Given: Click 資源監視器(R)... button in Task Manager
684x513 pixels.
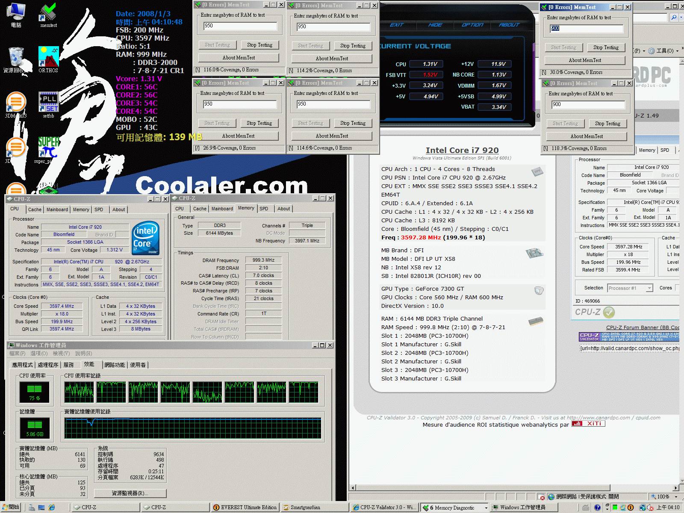Looking at the screenshot, I should [130, 493].
